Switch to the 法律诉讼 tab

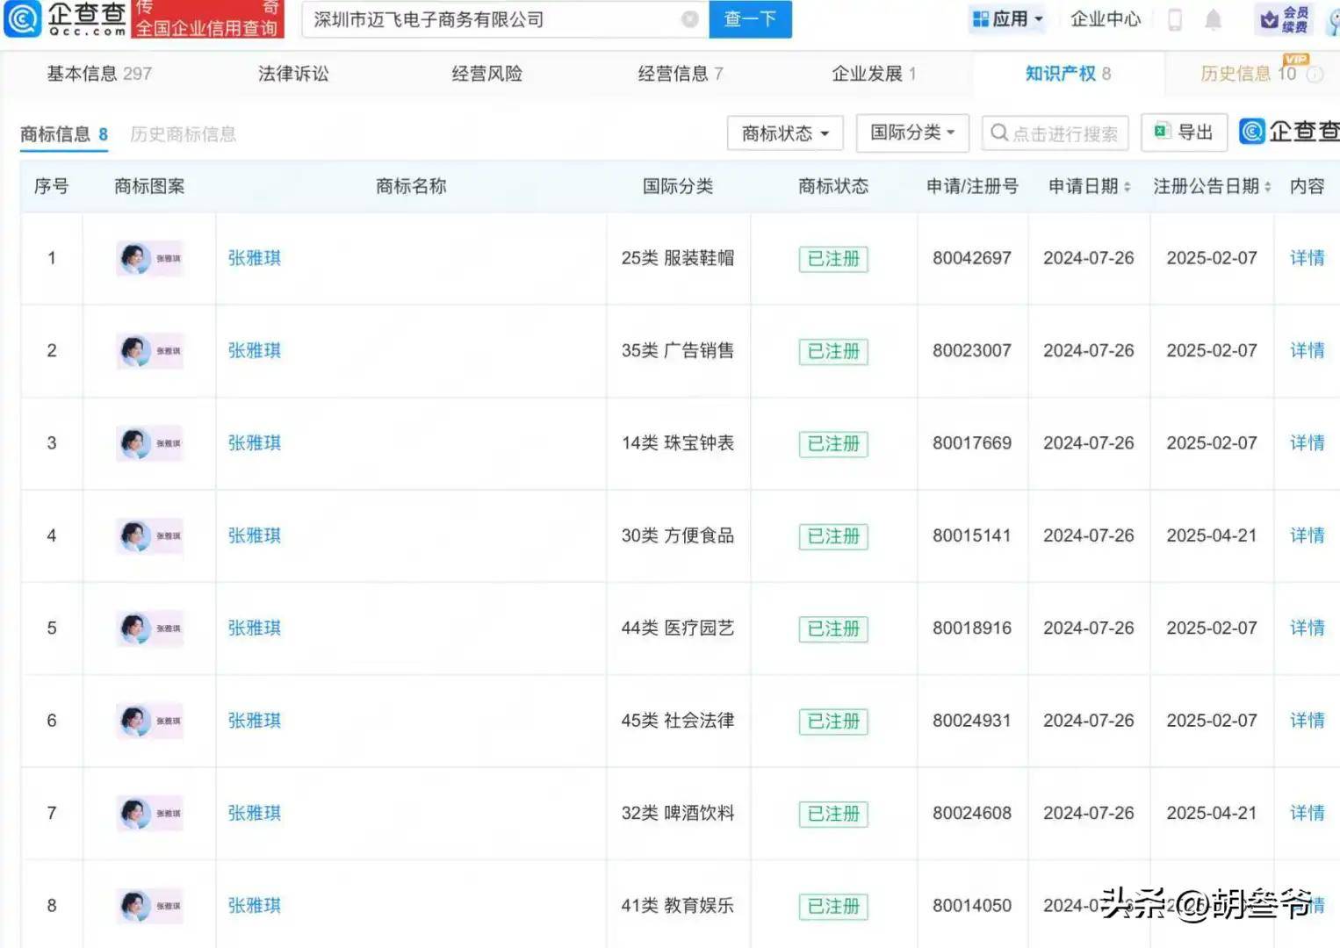293,74
